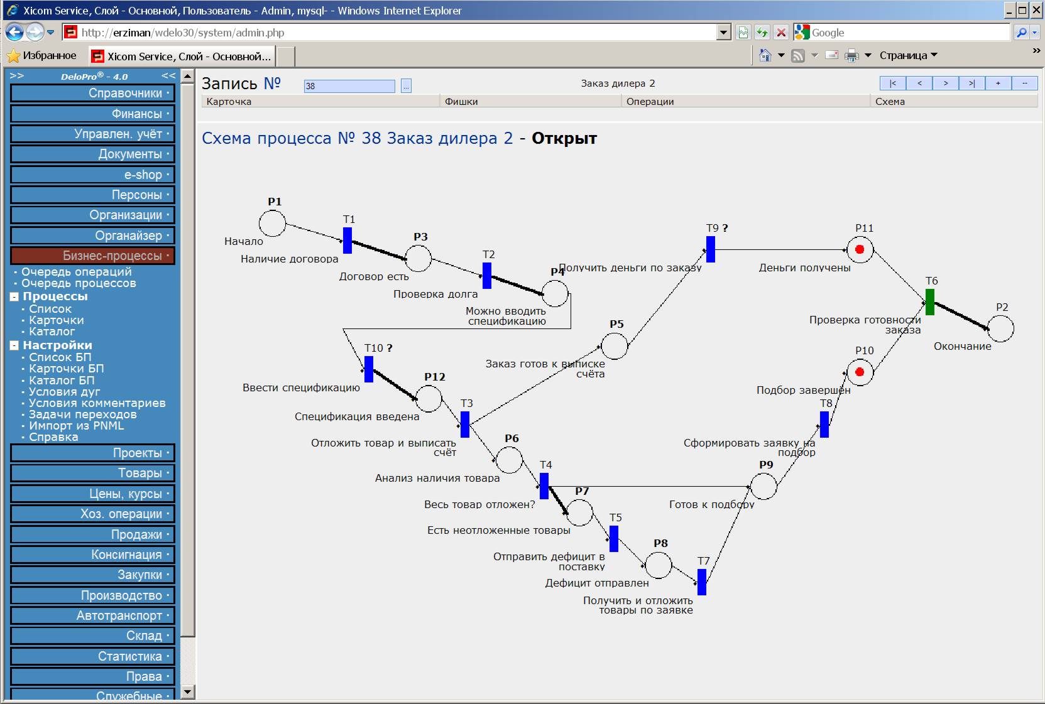Image resolution: width=1045 pixels, height=704 pixels.
Task: Select the T4 transition bar
Action: click(x=544, y=486)
